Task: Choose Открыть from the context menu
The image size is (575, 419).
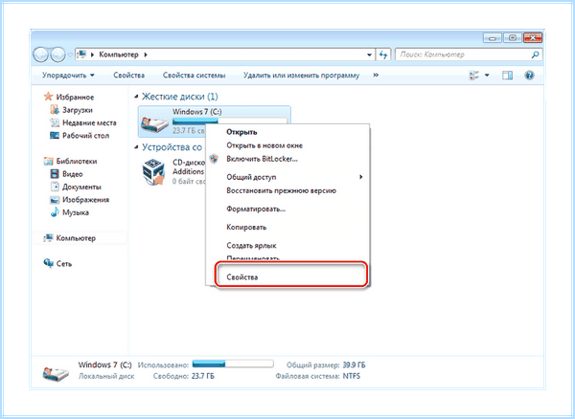Action: 241,132
